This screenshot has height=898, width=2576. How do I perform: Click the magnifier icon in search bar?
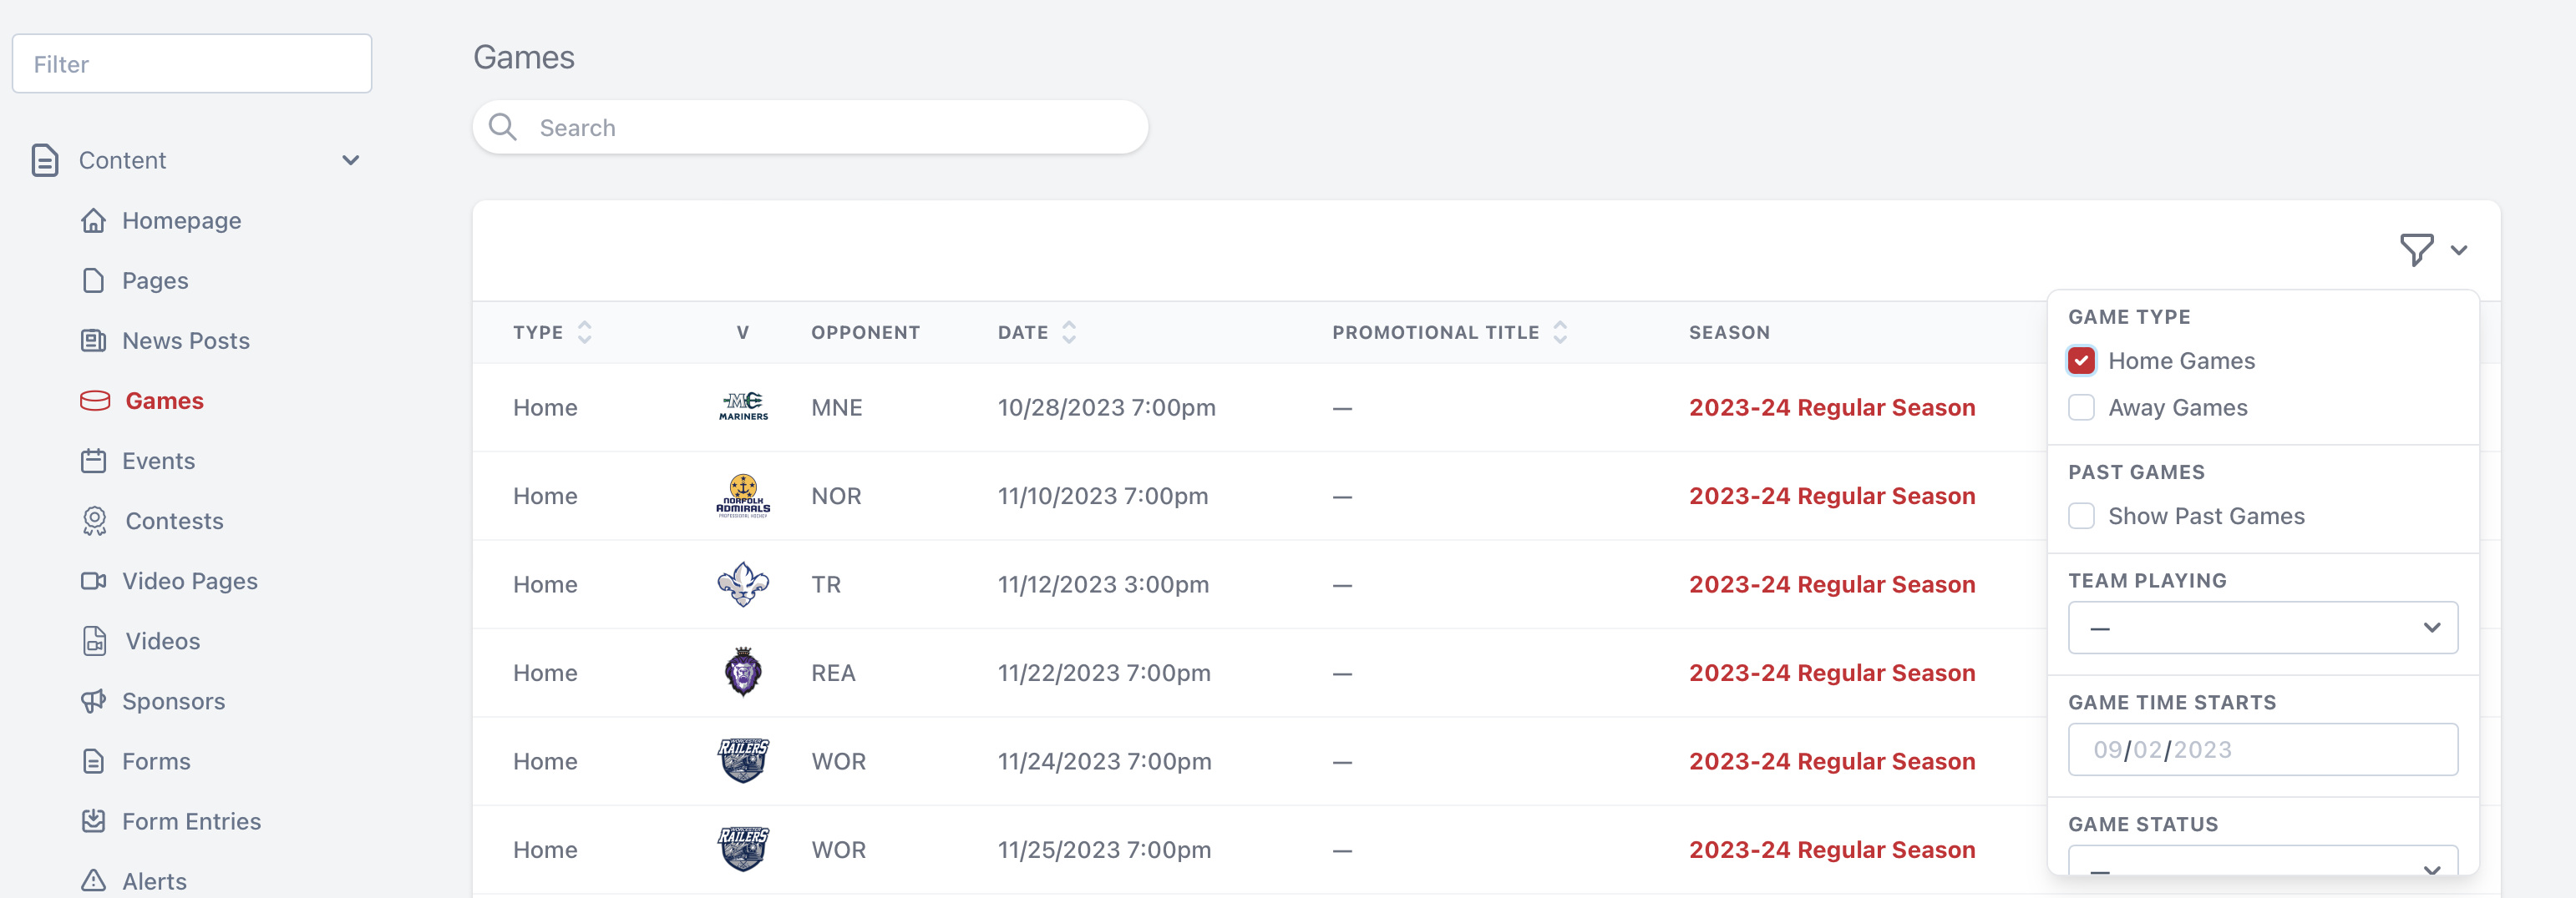[502, 127]
